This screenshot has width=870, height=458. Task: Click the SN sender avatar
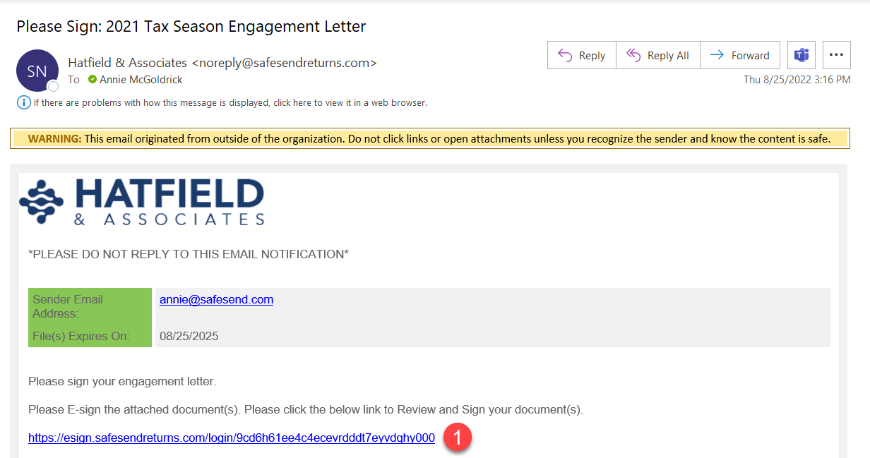(x=37, y=71)
